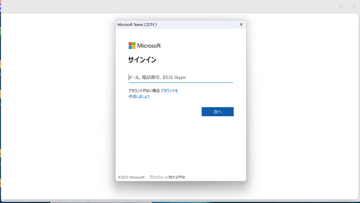The height and width of the screenshot is (203, 360).
Task: Click the Microsoft logo in the dialog
Action: 144,46
